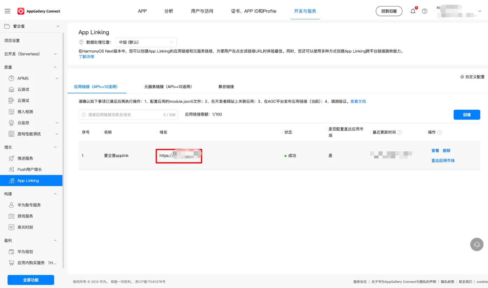Open the 服务协议 footer link
The height and width of the screenshot is (288, 488).
360,282
